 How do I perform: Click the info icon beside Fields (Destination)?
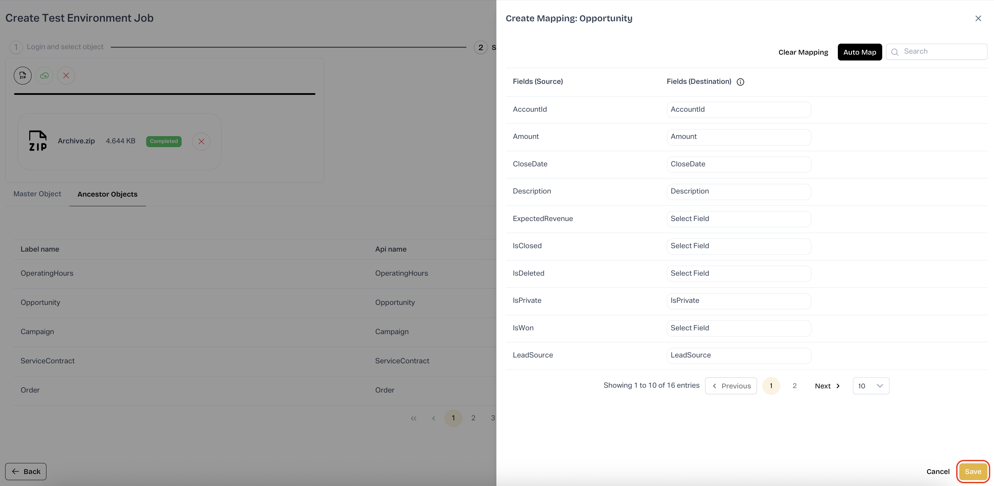(740, 82)
